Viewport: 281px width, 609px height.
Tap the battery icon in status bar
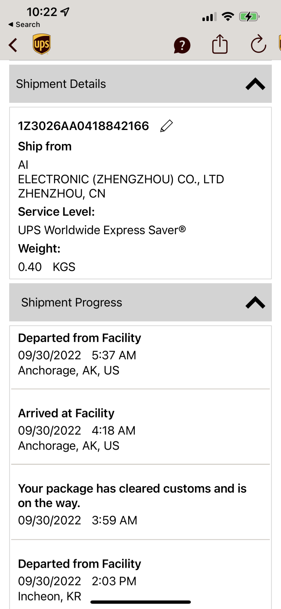pos(249,16)
